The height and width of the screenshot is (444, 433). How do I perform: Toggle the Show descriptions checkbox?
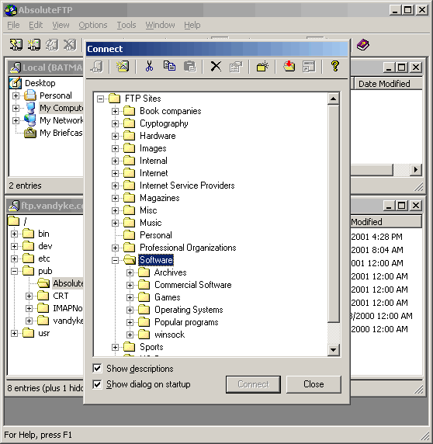(x=97, y=369)
